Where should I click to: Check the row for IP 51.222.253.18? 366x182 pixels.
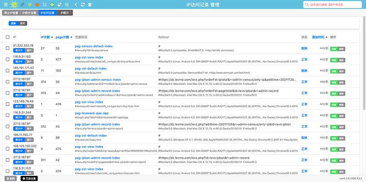8,48
